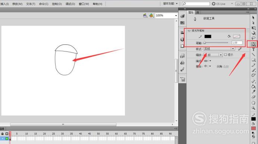The image size is (258, 144).
Task: Pick the Eraser tool
Action: click(x=254, y=97)
